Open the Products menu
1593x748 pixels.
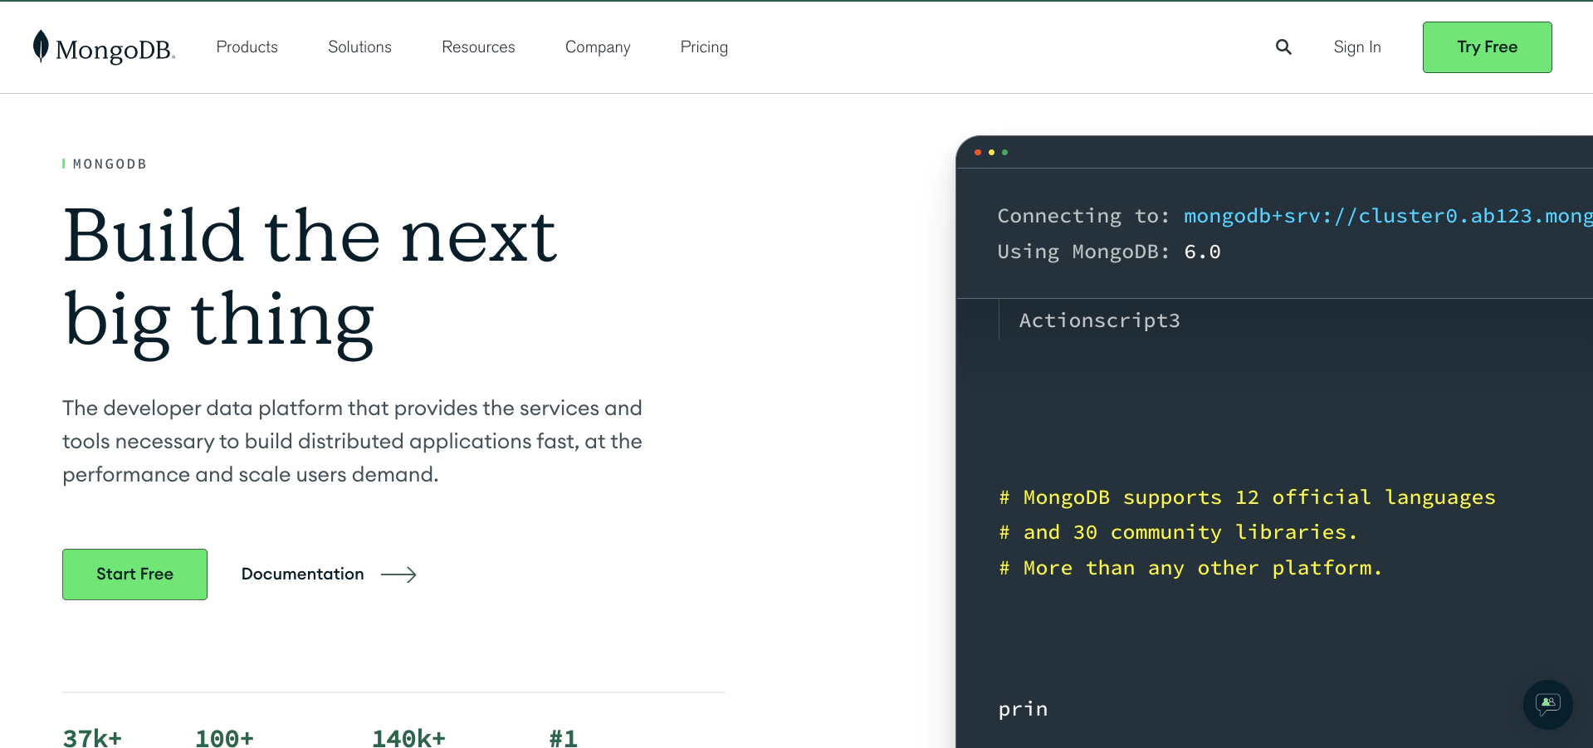point(247,47)
